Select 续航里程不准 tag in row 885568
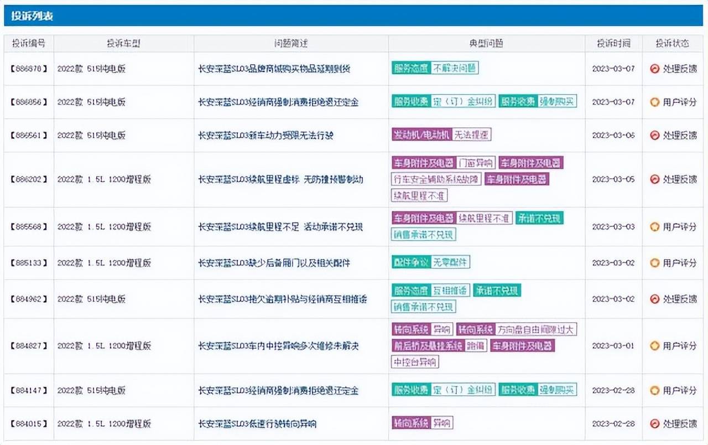 click(x=484, y=218)
